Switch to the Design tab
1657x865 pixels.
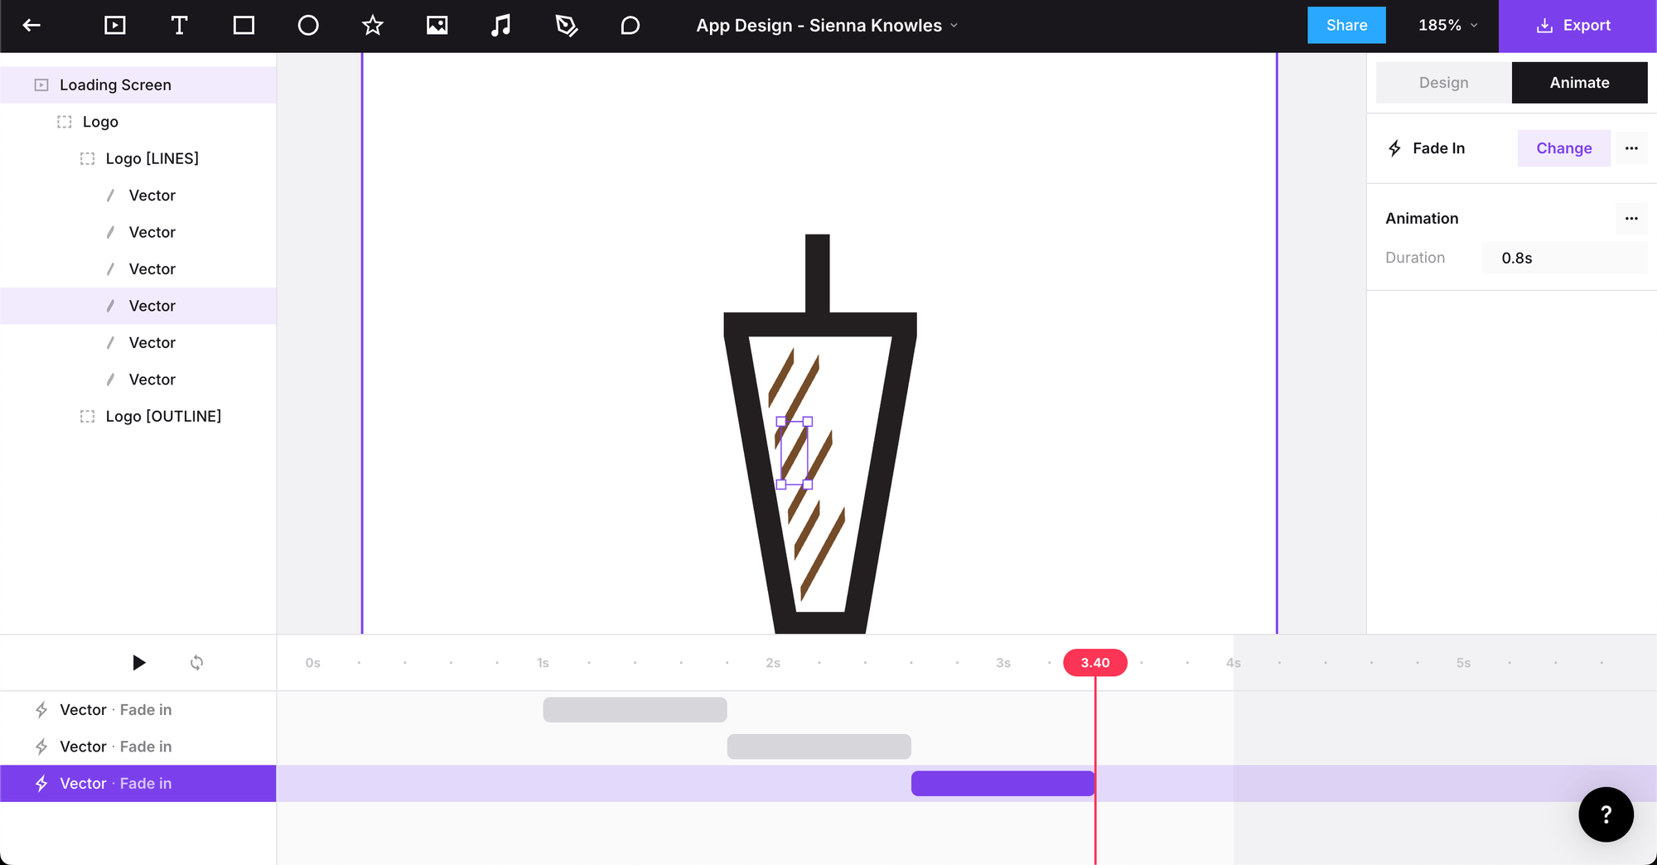1443,83
